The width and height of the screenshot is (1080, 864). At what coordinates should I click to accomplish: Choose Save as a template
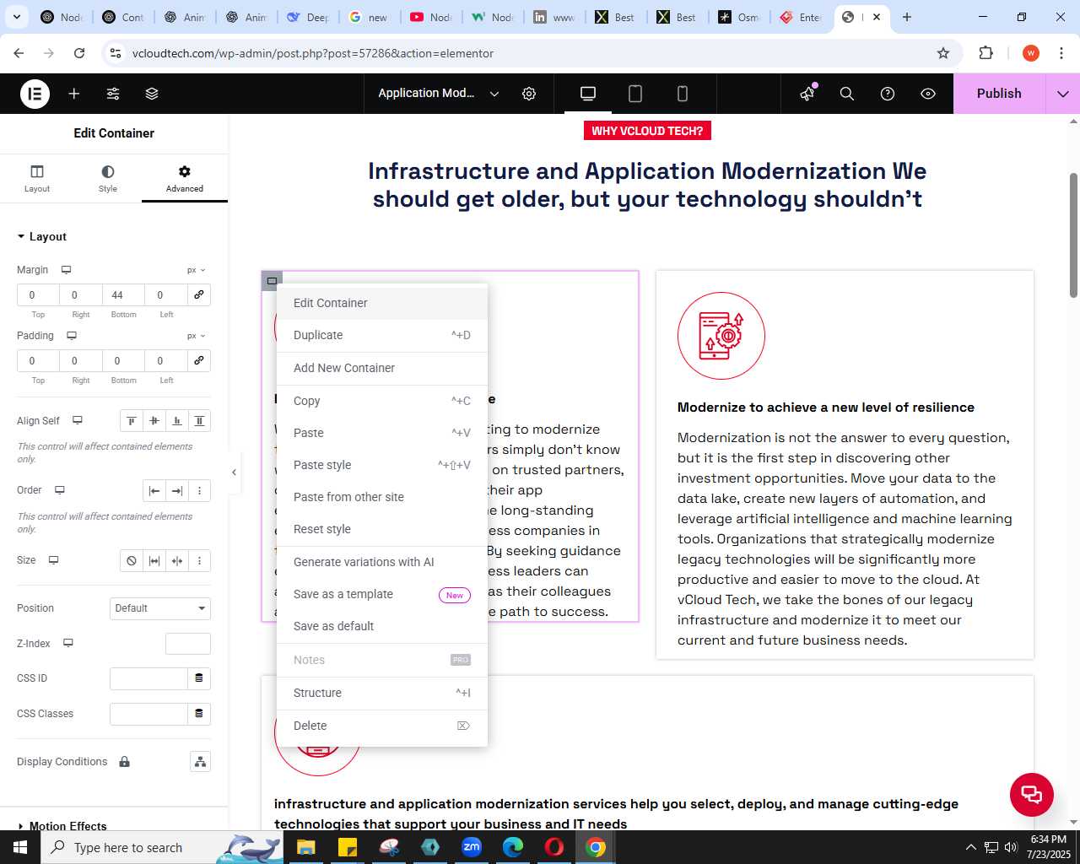pos(382,594)
